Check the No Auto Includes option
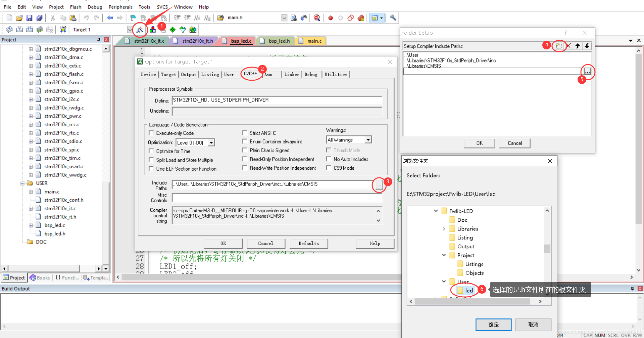The image size is (644, 338). click(x=329, y=159)
